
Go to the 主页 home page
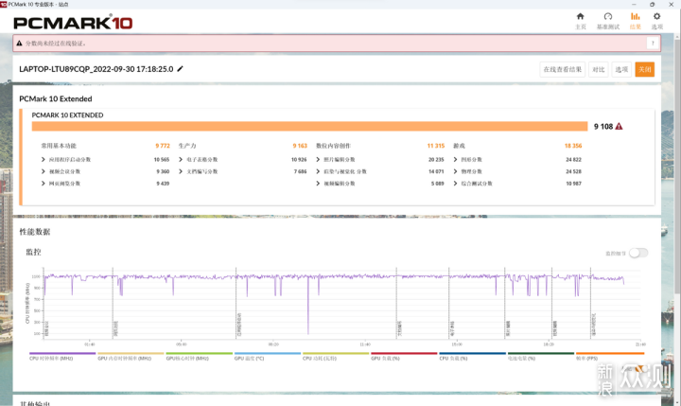coord(580,21)
